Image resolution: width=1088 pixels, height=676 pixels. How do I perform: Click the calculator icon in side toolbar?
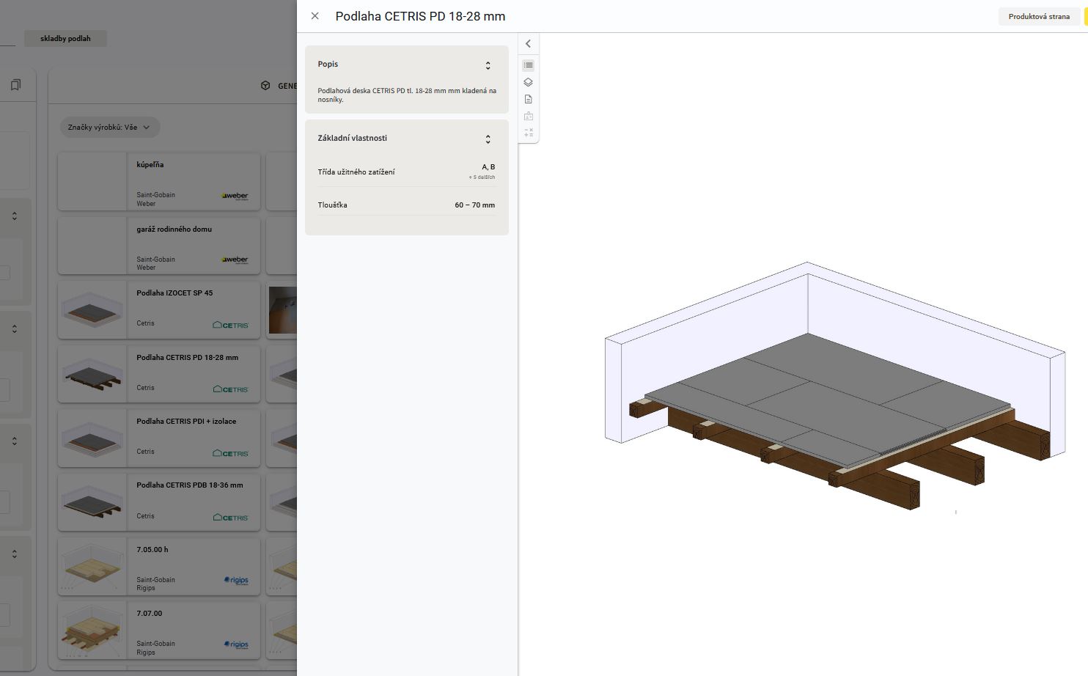pyautogui.click(x=528, y=133)
